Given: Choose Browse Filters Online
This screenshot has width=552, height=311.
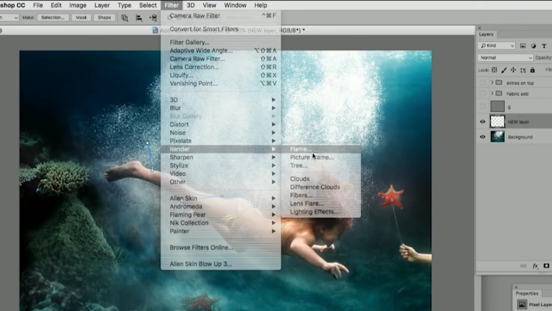Looking at the screenshot, I should [221, 248].
